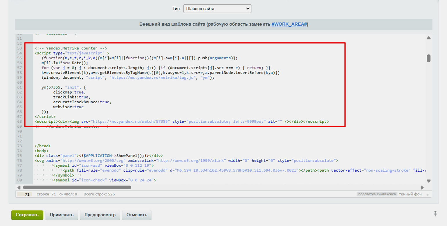The width and height of the screenshot is (447, 226).
Task: Click the scroll left arrow of code editor
Action: pyautogui.click(x=19, y=188)
